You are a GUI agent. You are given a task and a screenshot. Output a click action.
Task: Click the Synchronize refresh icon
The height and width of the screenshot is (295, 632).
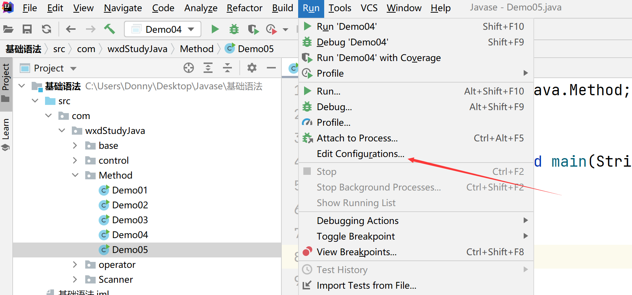pos(47,29)
